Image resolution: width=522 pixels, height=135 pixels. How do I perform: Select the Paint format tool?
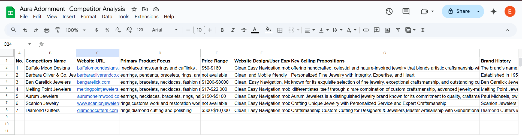click(57, 30)
